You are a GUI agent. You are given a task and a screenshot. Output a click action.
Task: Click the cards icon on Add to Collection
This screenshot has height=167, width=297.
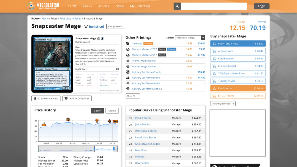[66, 99]
